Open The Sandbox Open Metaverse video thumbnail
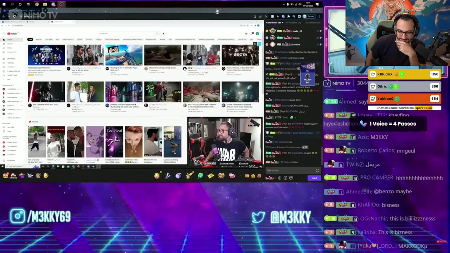The height and width of the screenshot is (253, 450). point(46,55)
